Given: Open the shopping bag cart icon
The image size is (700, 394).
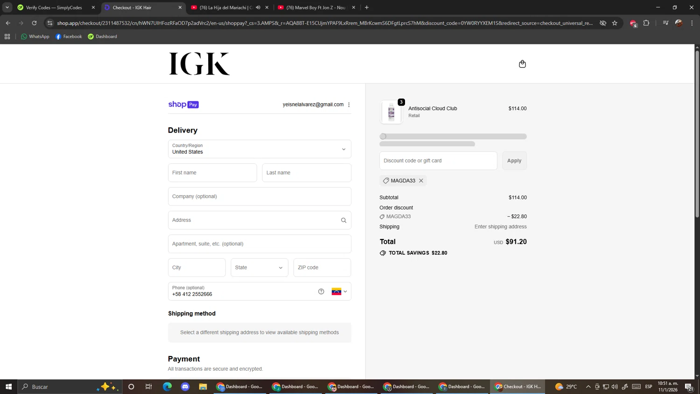Looking at the screenshot, I should click(522, 64).
